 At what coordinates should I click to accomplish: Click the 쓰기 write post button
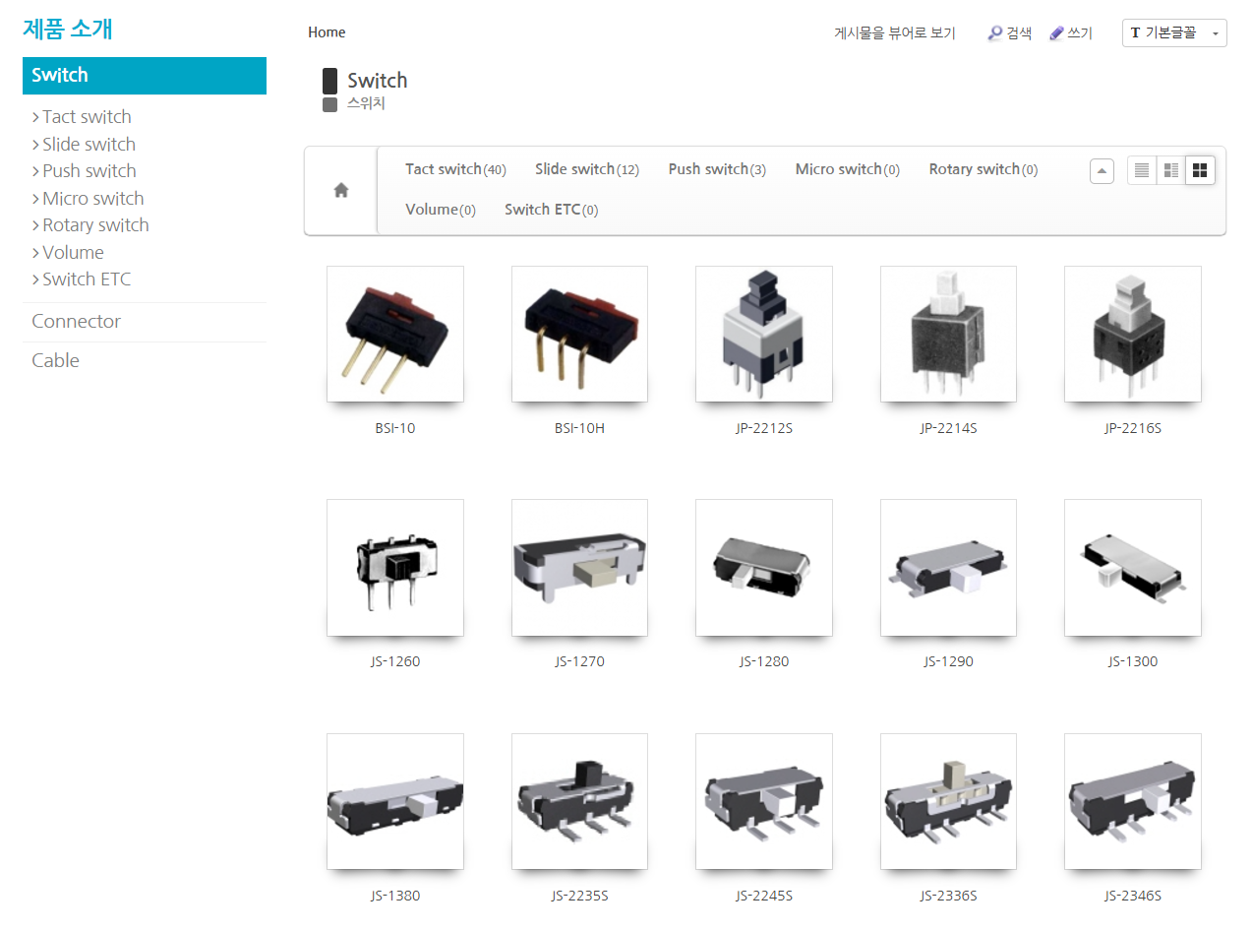1071,32
